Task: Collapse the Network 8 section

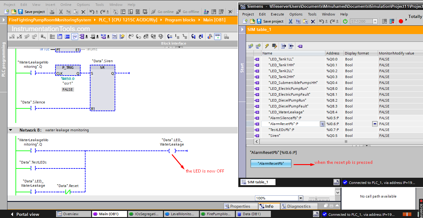Action: (11, 130)
